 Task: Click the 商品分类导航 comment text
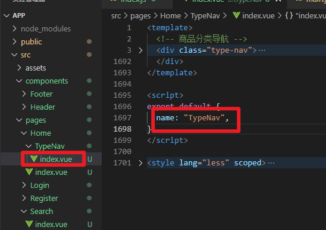click(203, 39)
